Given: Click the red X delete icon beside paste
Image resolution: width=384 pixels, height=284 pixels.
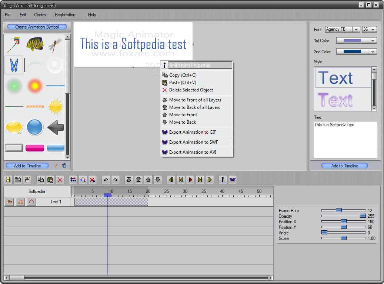Looking at the screenshot, I should click(60, 180).
